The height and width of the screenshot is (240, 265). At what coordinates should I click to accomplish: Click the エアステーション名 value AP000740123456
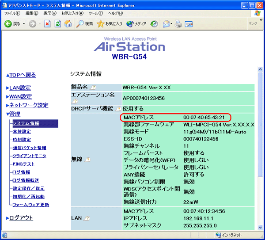click(x=144, y=98)
